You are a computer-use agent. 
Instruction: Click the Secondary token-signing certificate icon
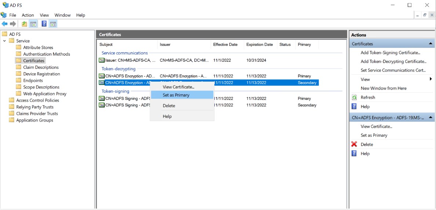tap(102, 105)
